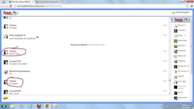194x109 pixels.
Task: Open the Chrome menu icon
Action: pyautogui.click(x=192, y=6)
